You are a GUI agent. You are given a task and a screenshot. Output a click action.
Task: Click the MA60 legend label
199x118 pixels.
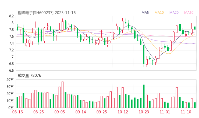coord(189,13)
